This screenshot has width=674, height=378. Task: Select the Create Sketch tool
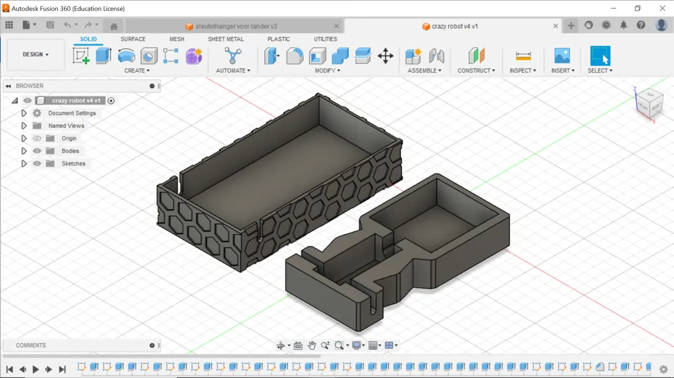(81, 56)
